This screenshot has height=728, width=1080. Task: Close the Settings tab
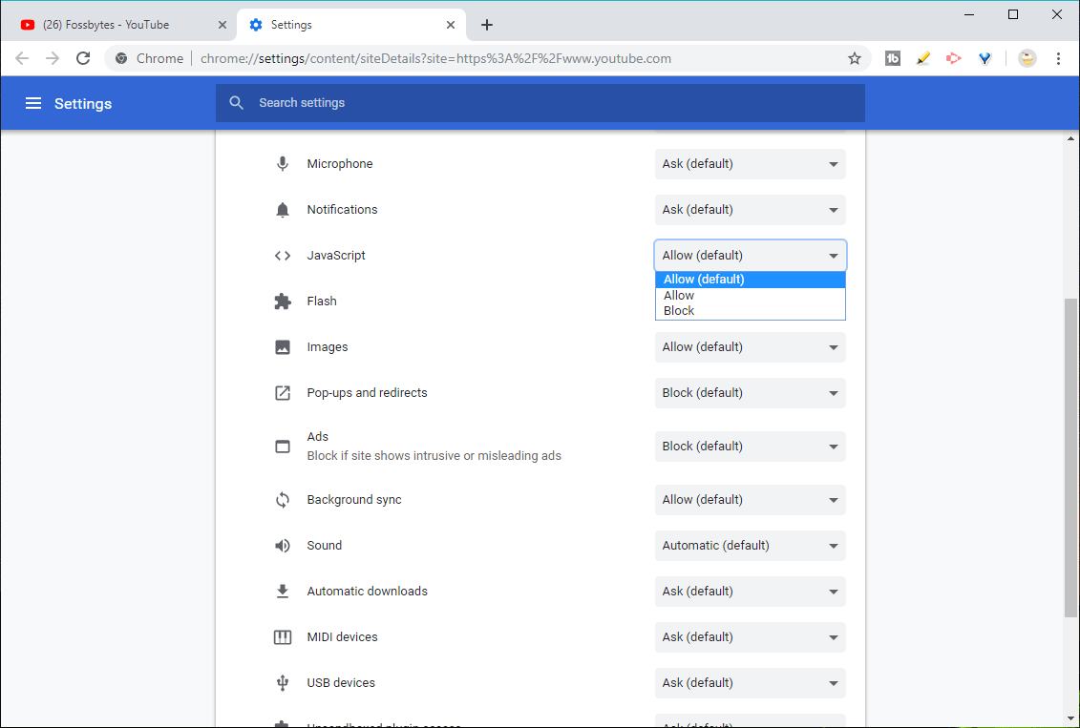tap(451, 25)
